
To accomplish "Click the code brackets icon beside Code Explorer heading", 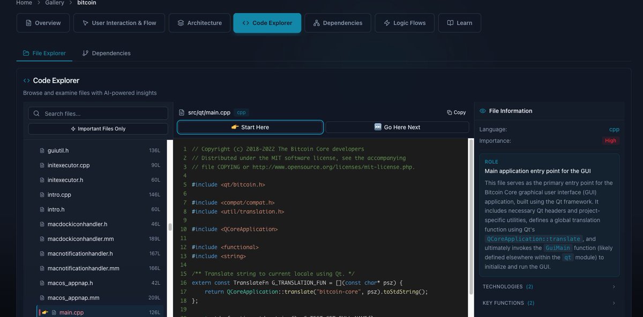I will (x=26, y=80).
